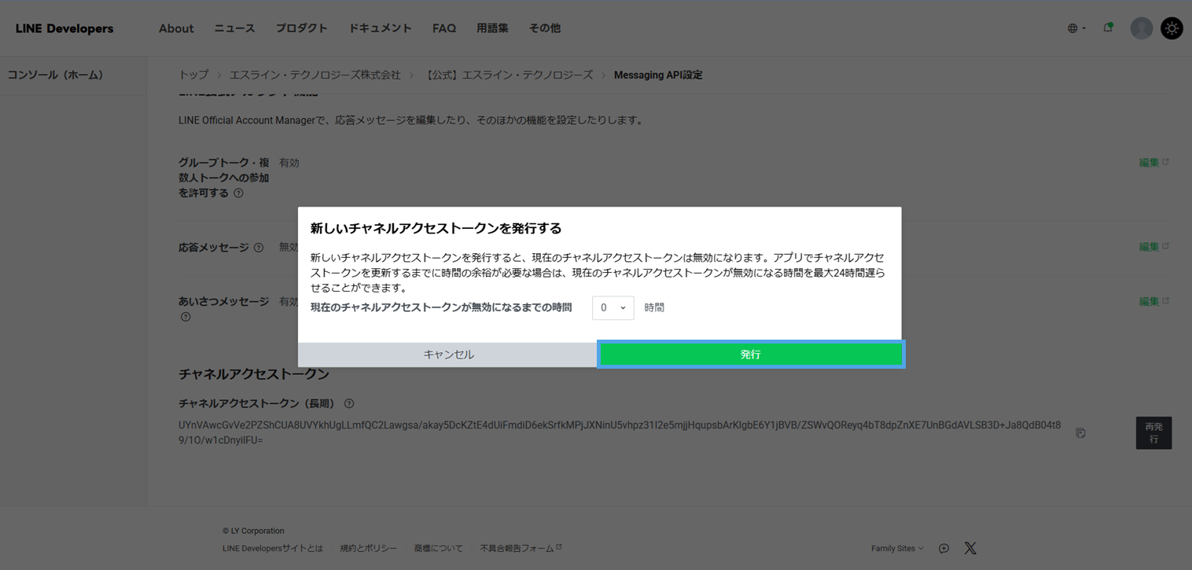1192x570 pixels.
Task: Click the Messaging API設定 breadcrumb text
Action: [658, 75]
